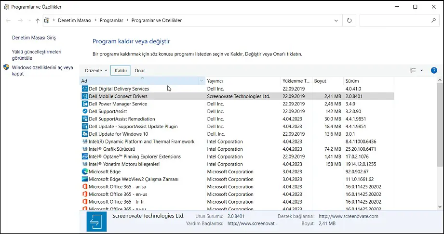444x234 pixels.
Task: Click the Onar repair button
Action: [140, 71]
